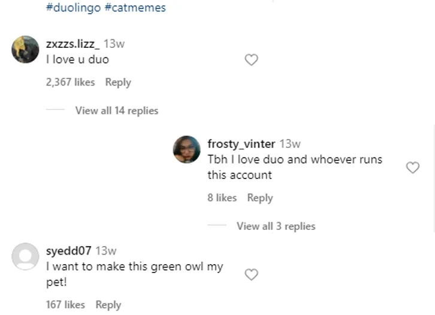This screenshot has height=315, width=435.
Task: Reply to syedd07's comment
Action: [x=108, y=305]
